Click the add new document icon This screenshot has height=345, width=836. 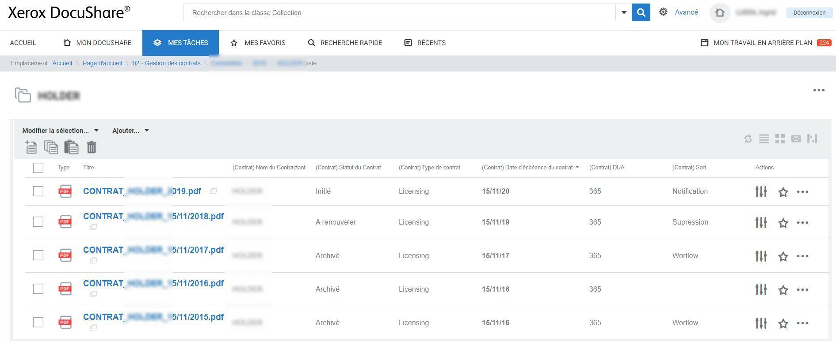coord(31,147)
